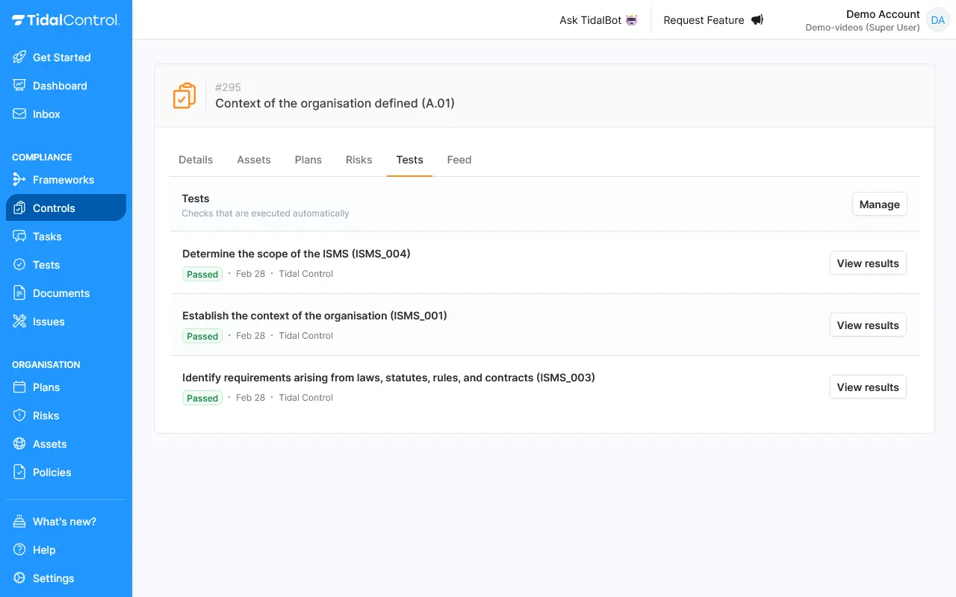The image size is (956, 597).
Task: Click the Frameworks sidebar icon
Action: click(19, 180)
